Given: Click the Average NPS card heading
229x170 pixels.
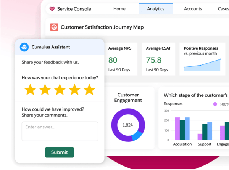Looking at the screenshot, I should click(x=120, y=48).
